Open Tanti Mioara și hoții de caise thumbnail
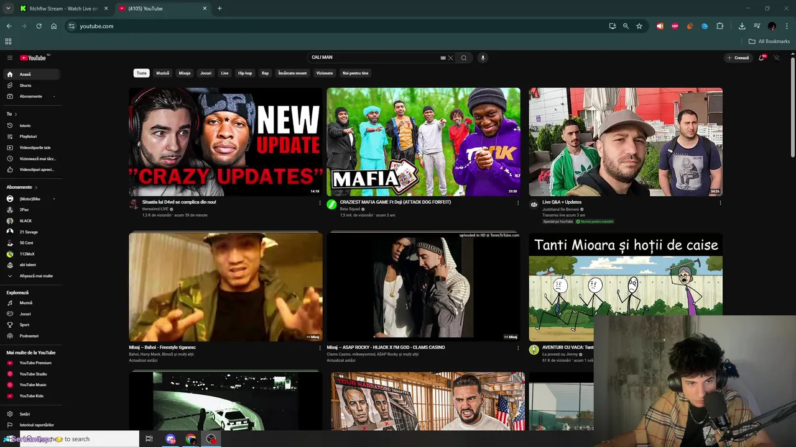Image resolution: width=796 pixels, height=447 pixels. click(626, 287)
